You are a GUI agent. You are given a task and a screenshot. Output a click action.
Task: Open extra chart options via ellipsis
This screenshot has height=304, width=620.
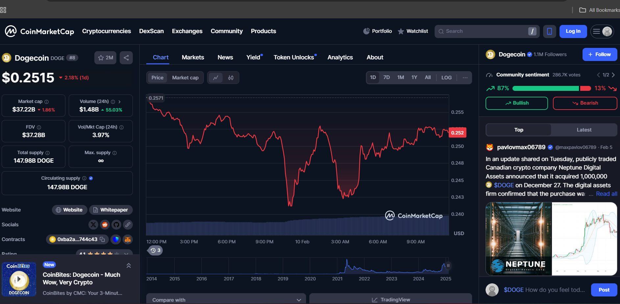pyautogui.click(x=465, y=77)
